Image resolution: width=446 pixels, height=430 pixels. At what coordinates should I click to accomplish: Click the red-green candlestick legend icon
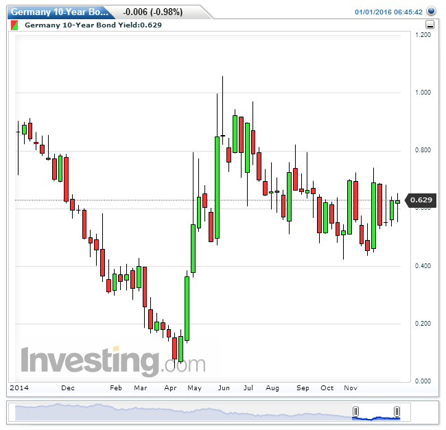(x=14, y=25)
